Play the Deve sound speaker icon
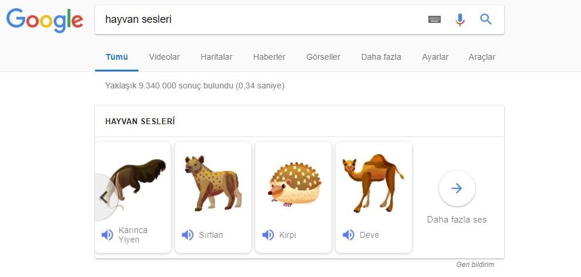 pyautogui.click(x=349, y=235)
